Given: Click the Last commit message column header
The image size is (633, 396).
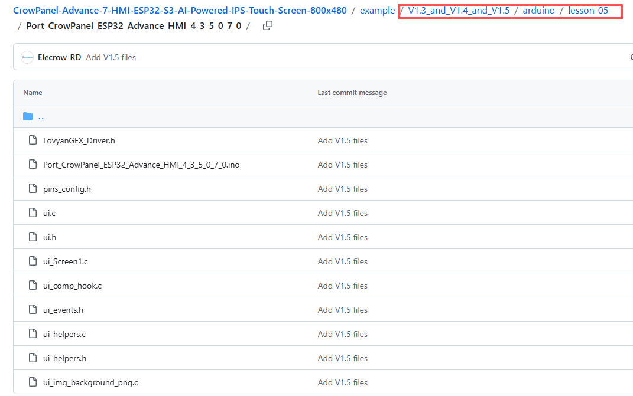Looking at the screenshot, I should pyautogui.click(x=352, y=92).
